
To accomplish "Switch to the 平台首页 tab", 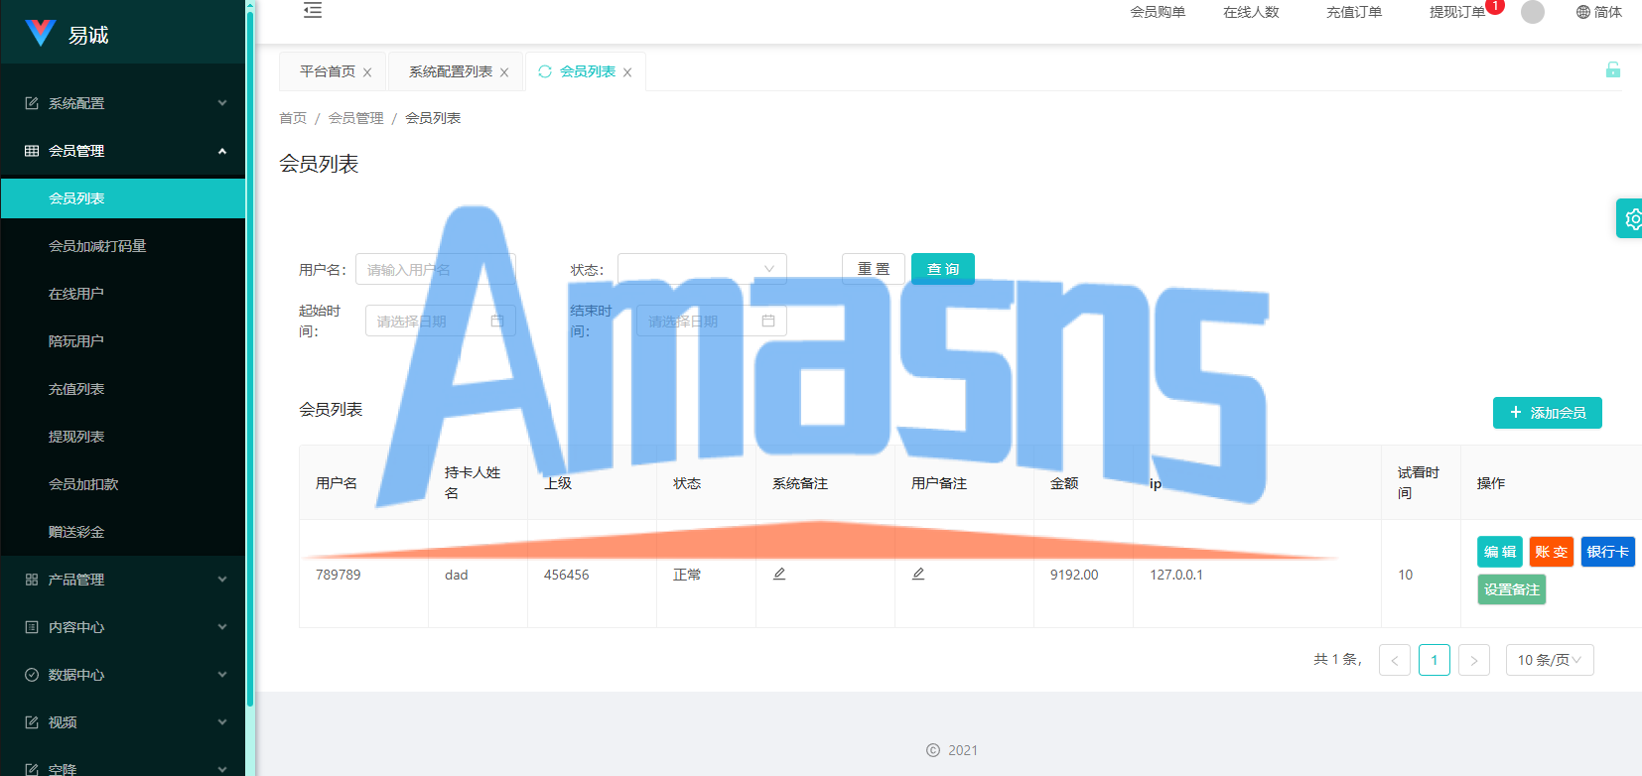I will (328, 71).
